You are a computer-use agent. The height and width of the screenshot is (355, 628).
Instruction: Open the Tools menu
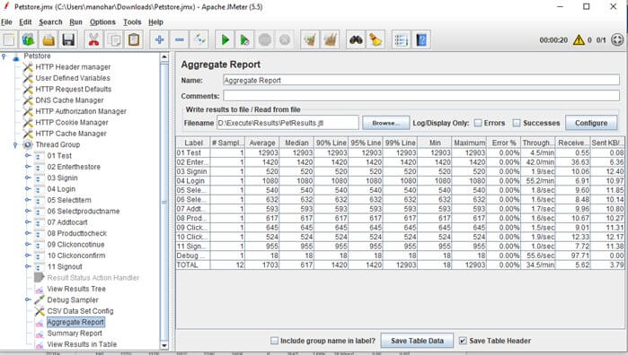click(132, 22)
